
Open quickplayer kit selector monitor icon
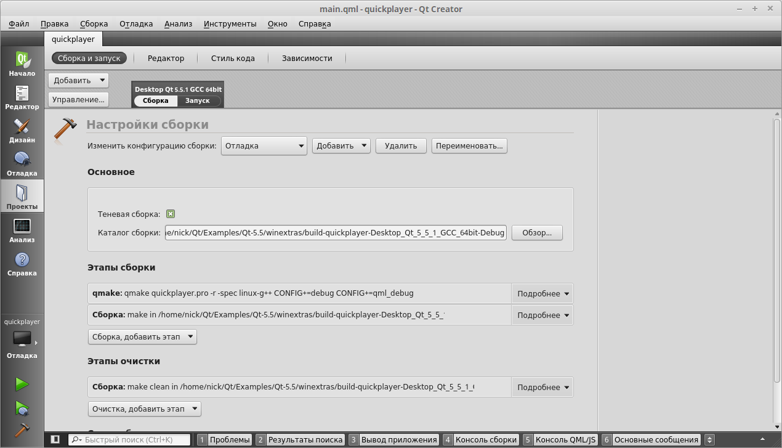coord(22,339)
